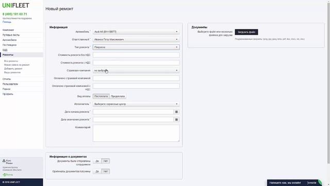330x186 pixels.
Task: Open Разное in the sidebar
Action: click(x=7, y=89)
